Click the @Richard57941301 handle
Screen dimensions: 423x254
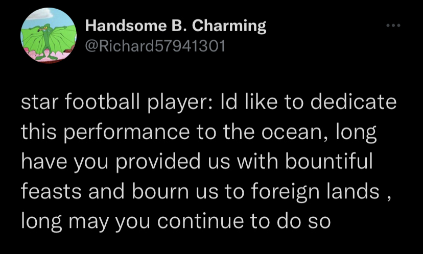coord(153,46)
